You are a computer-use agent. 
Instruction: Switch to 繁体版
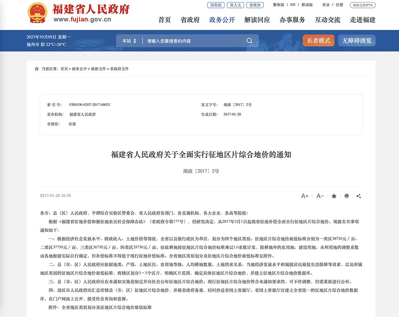click(279, 4)
